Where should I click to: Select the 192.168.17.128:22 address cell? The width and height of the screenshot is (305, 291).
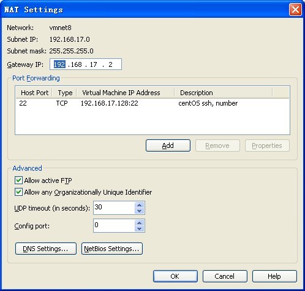click(109, 103)
